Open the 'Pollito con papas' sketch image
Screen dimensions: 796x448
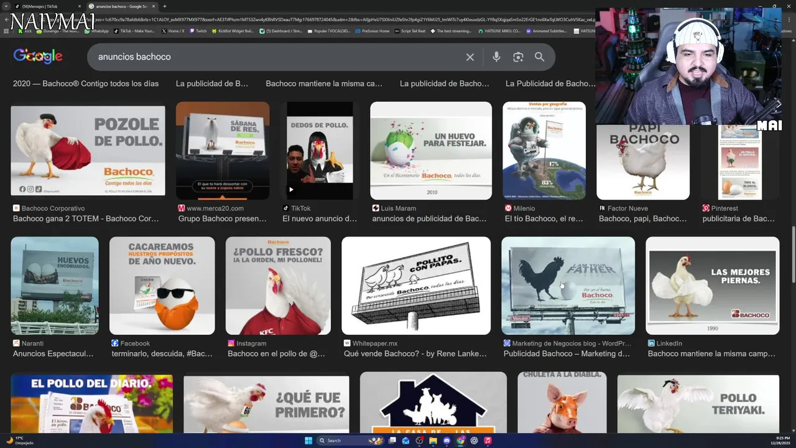pyautogui.click(x=416, y=286)
